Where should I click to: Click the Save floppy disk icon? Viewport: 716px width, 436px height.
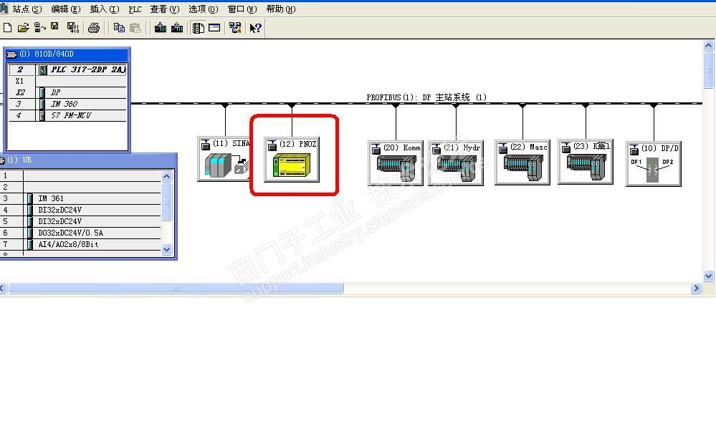[54, 27]
